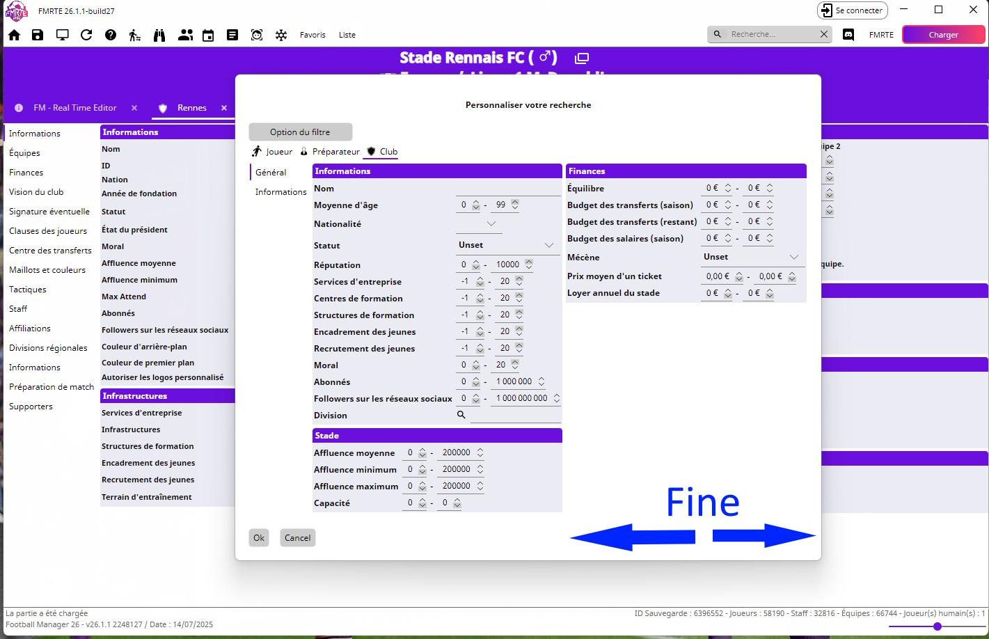The image size is (989, 639).
Task: Click the Division search magnifier icon
Action: coord(461,415)
